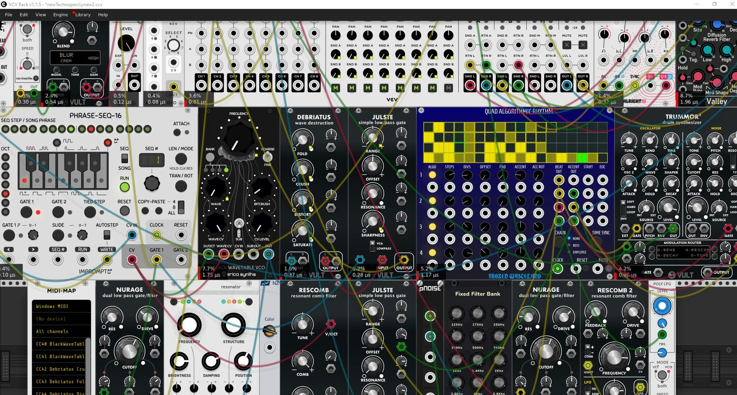The height and width of the screenshot is (395, 737).
Task: Click Debriatus FOLD knob
Action: (302, 140)
